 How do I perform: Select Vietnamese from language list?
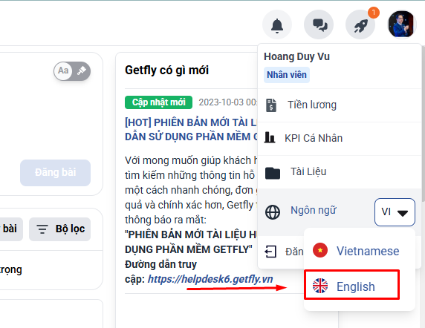[356, 251]
